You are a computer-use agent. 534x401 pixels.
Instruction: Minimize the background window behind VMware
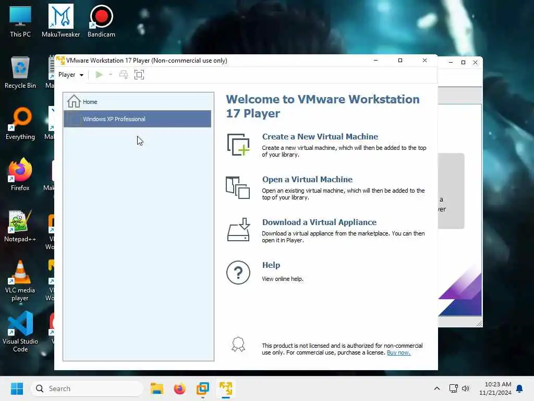451,63
